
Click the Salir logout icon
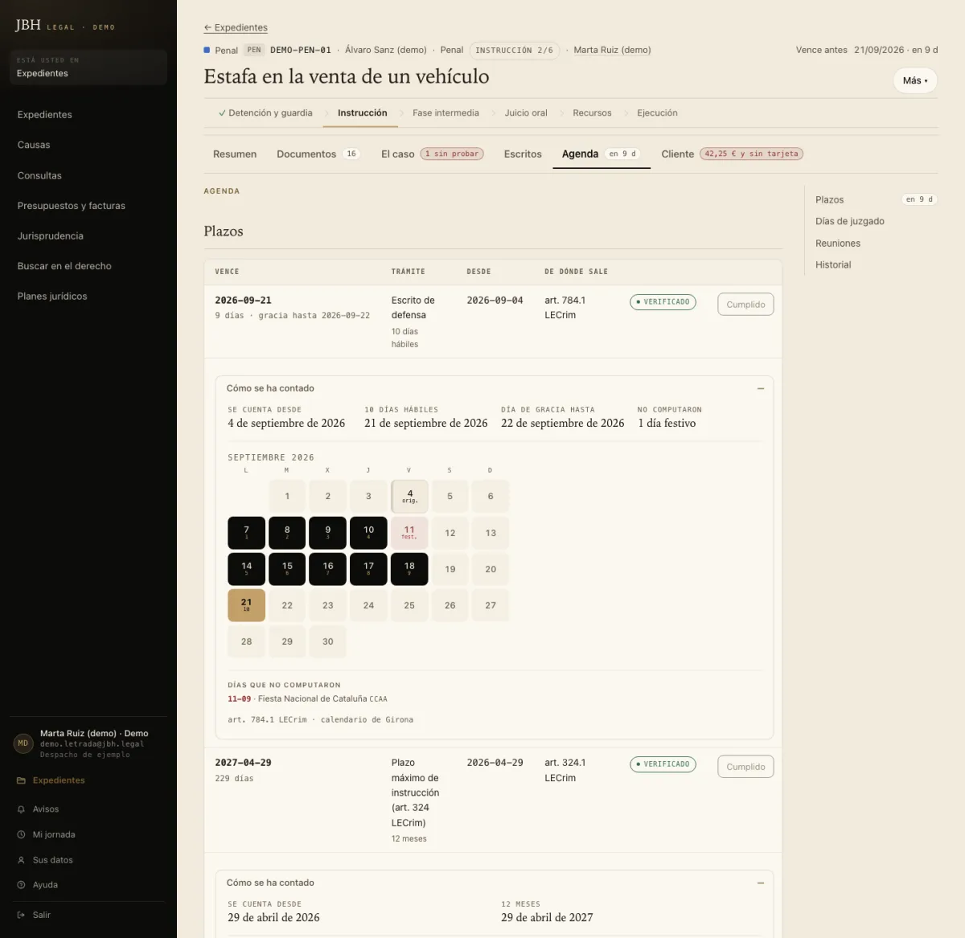click(21, 915)
